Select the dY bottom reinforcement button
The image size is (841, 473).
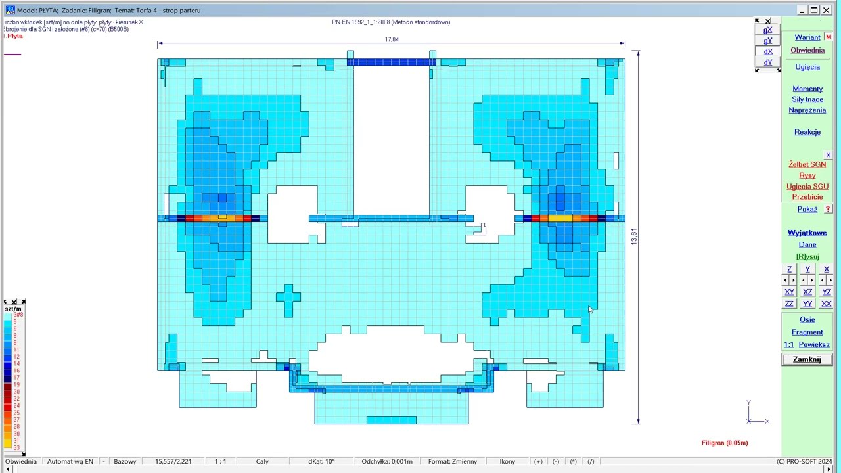[x=767, y=62]
